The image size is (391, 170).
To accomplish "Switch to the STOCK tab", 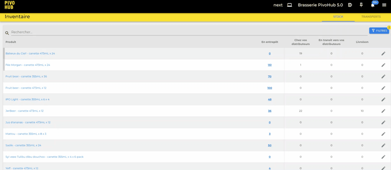I will click(x=338, y=17).
